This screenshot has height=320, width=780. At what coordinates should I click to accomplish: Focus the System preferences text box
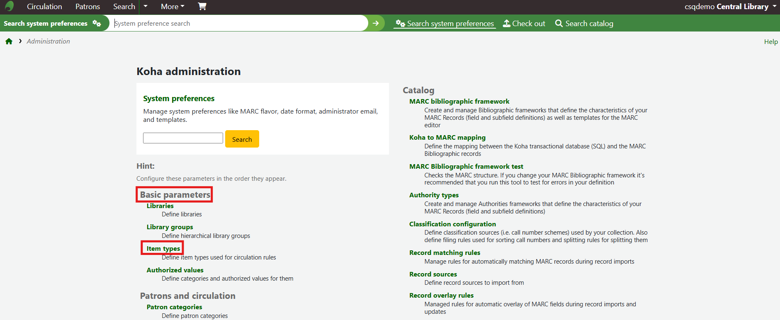(183, 138)
